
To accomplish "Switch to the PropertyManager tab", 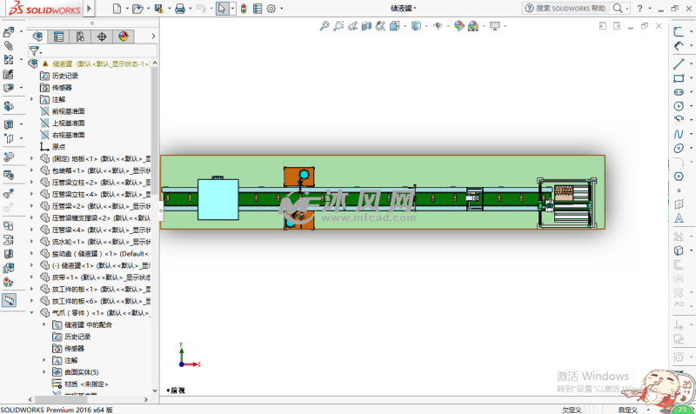I will [58, 37].
